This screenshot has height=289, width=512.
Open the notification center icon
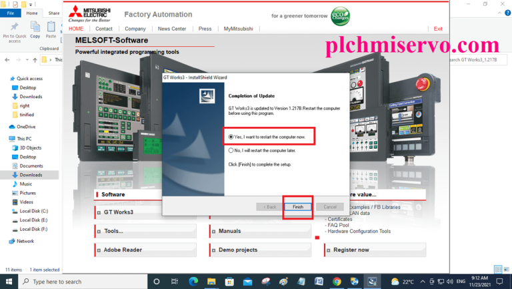pos(499,282)
